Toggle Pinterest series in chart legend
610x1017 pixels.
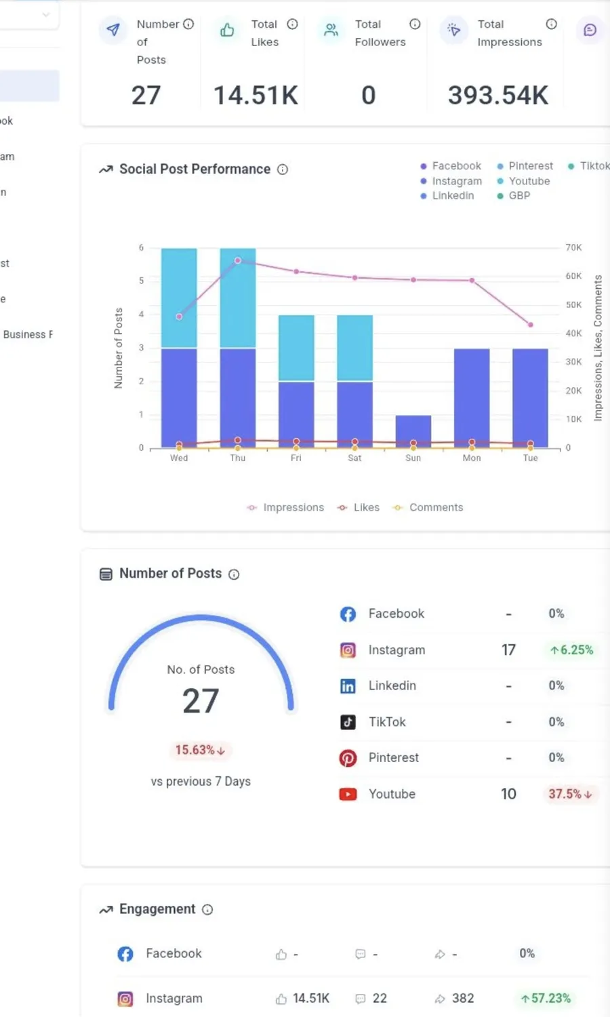pos(525,166)
